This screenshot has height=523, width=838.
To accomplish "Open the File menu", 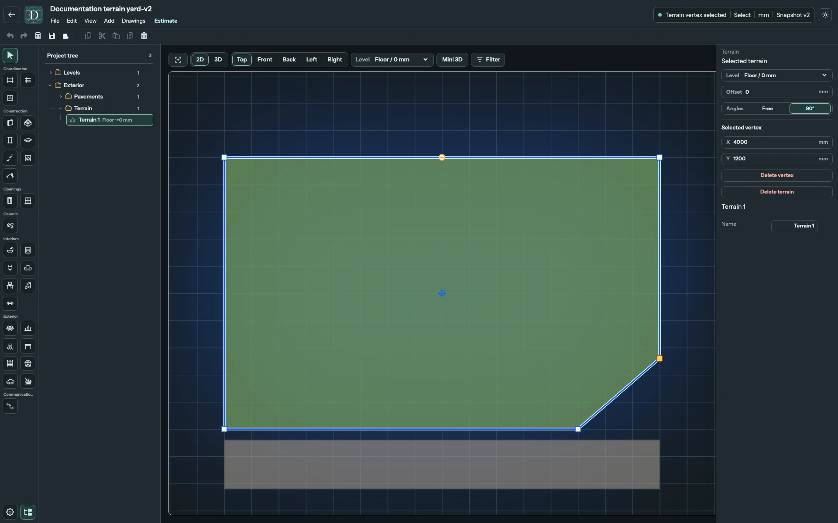I will (55, 21).
